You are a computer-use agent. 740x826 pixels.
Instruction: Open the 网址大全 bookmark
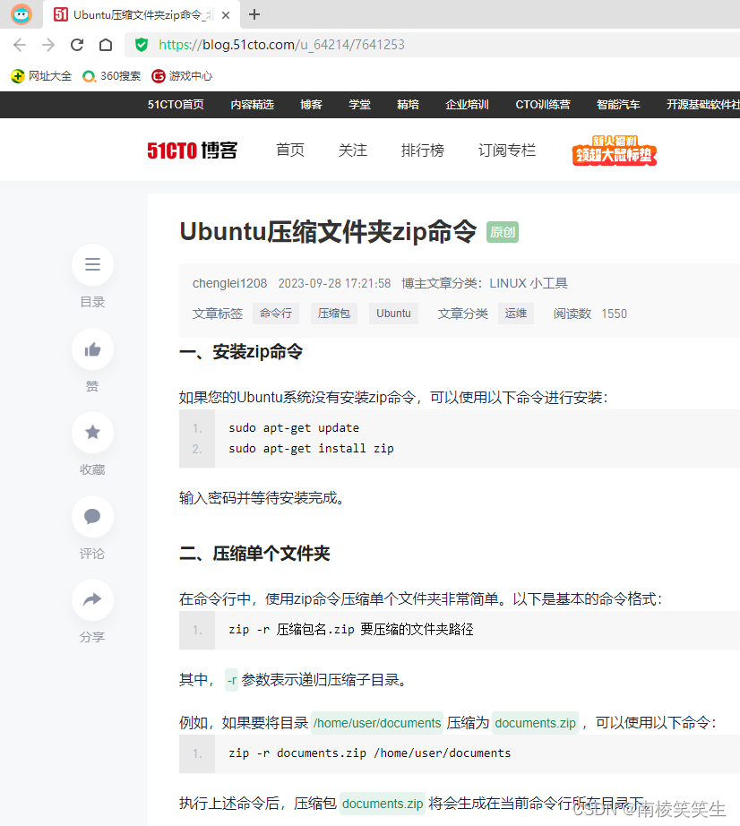[41, 76]
